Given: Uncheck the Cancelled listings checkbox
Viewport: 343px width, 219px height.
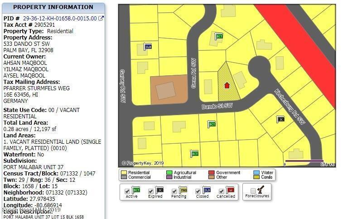Looking at the screenshot, I should click(222, 191).
